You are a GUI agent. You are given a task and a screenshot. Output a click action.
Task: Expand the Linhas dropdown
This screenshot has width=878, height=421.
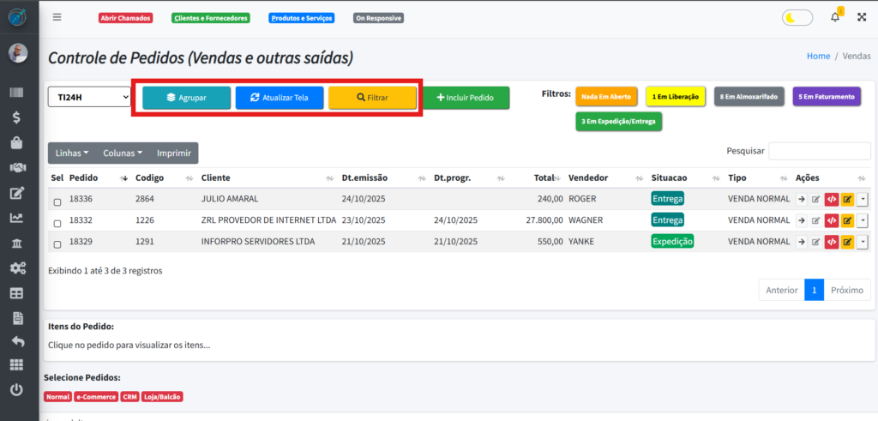click(x=72, y=153)
